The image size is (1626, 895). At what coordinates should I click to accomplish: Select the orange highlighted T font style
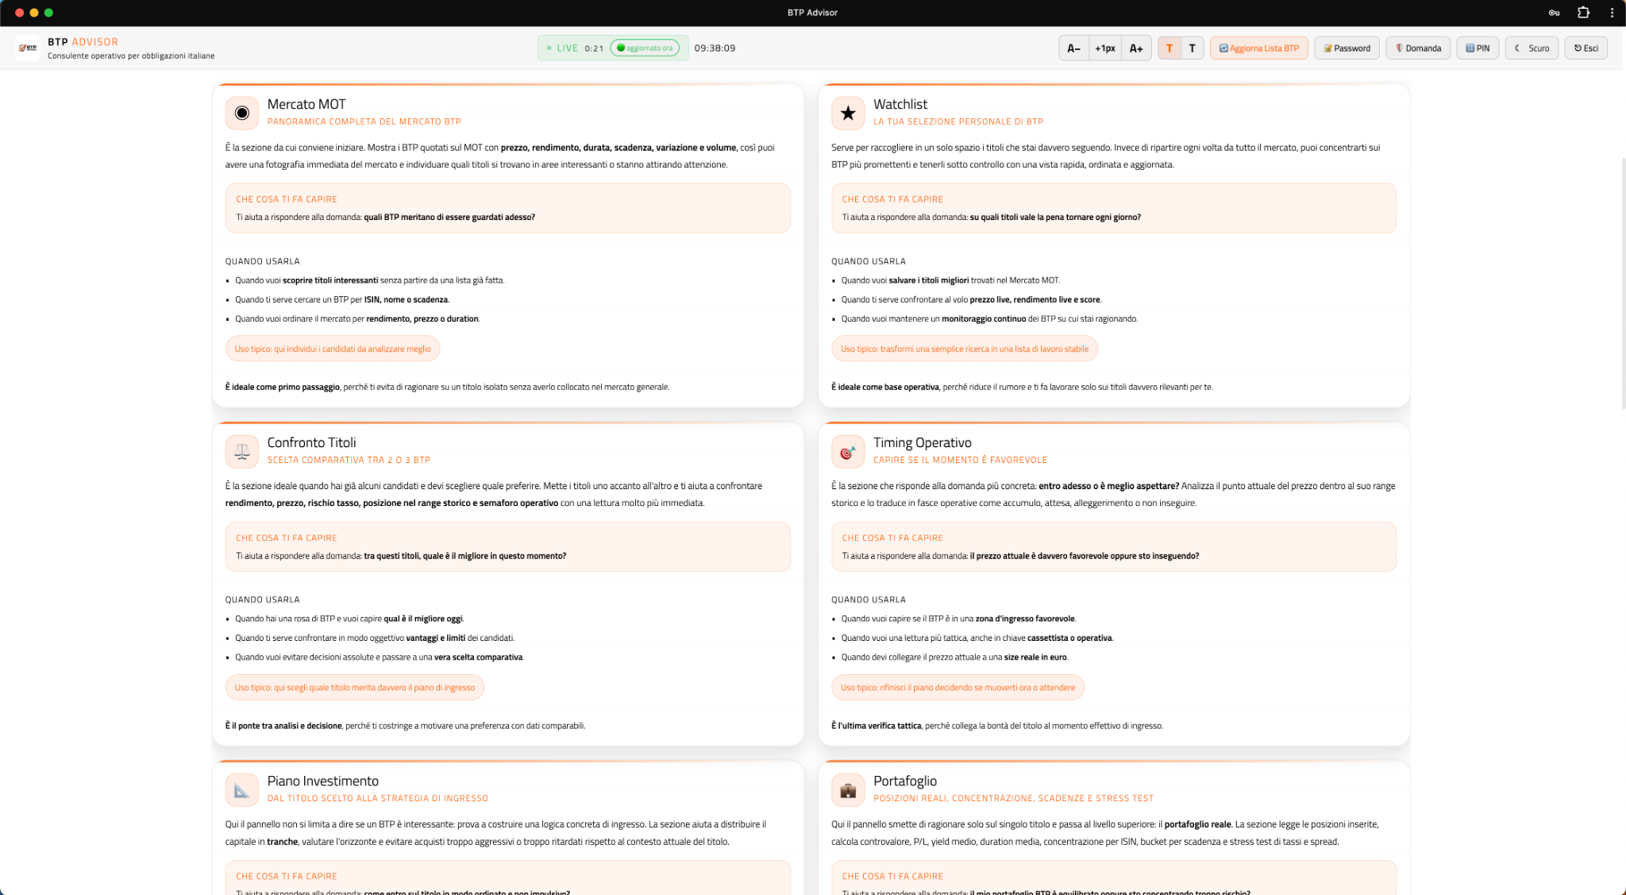[1169, 48]
